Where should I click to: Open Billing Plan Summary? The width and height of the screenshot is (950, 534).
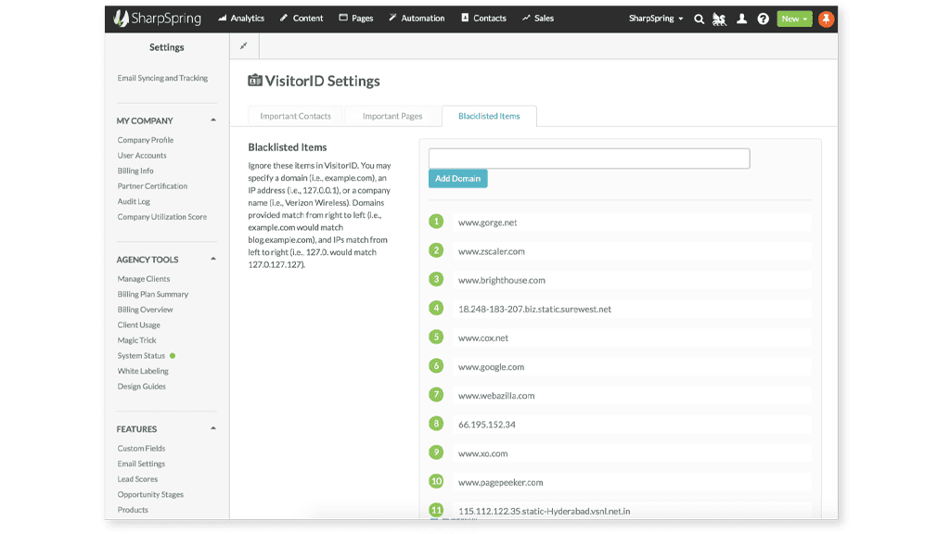click(x=153, y=294)
